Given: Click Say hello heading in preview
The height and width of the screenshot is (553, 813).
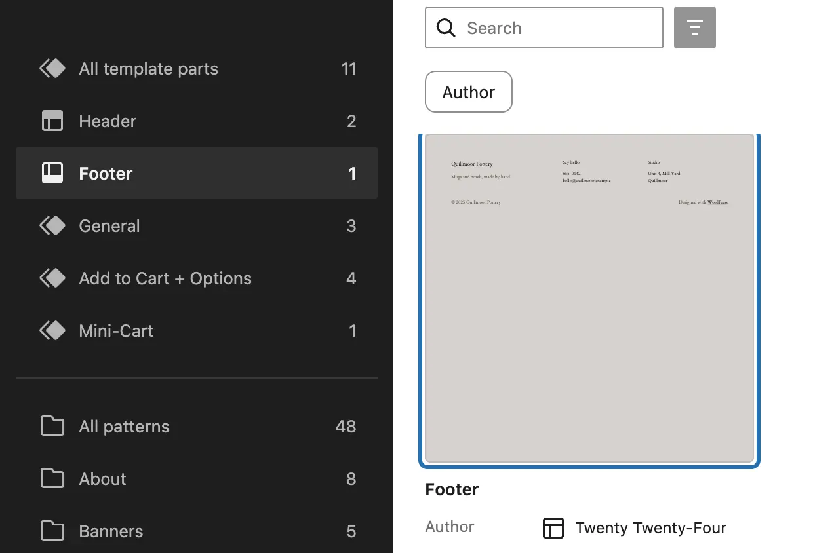Looking at the screenshot, I should coord(571,162).
